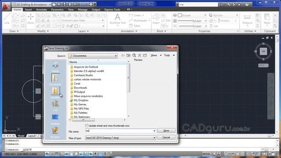The width and height of the screenshot is (281, 158).
Task: Click the Top face of ViewCube
Action: coord(263,51)
